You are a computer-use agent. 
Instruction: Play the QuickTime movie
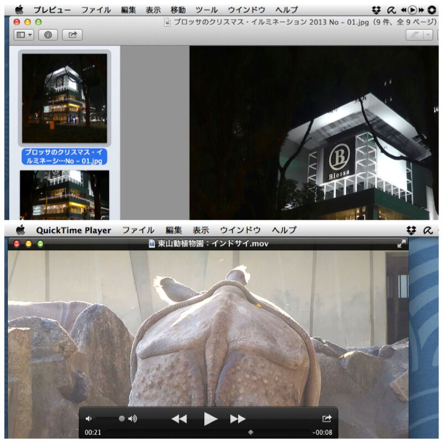coord(210,419)
